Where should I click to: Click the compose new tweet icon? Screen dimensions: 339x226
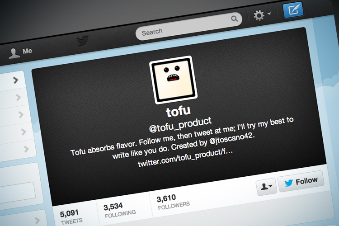(293, 9)
